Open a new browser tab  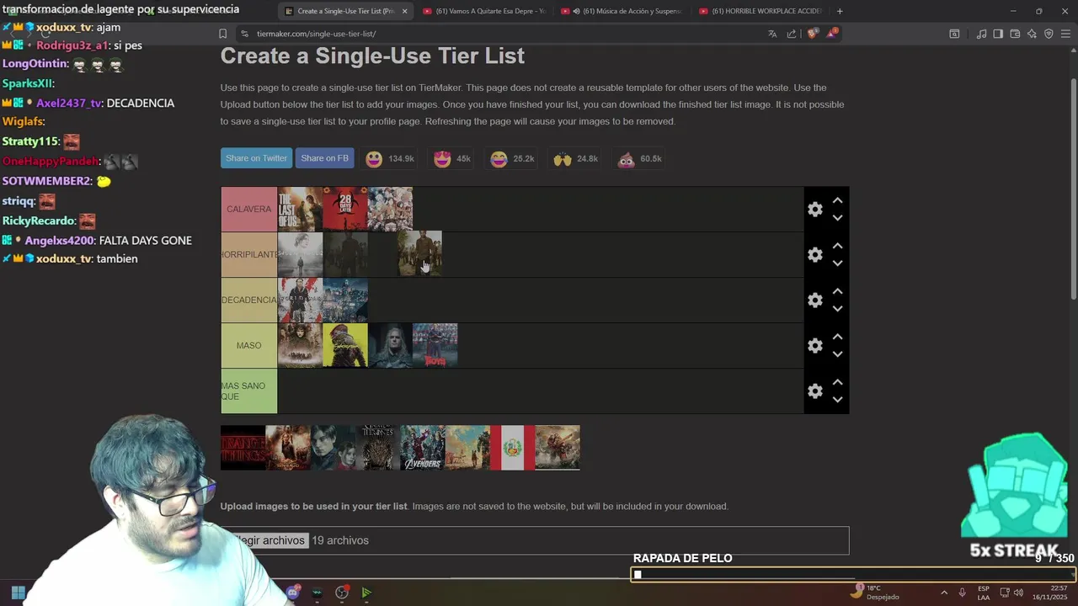click(840, 11)
